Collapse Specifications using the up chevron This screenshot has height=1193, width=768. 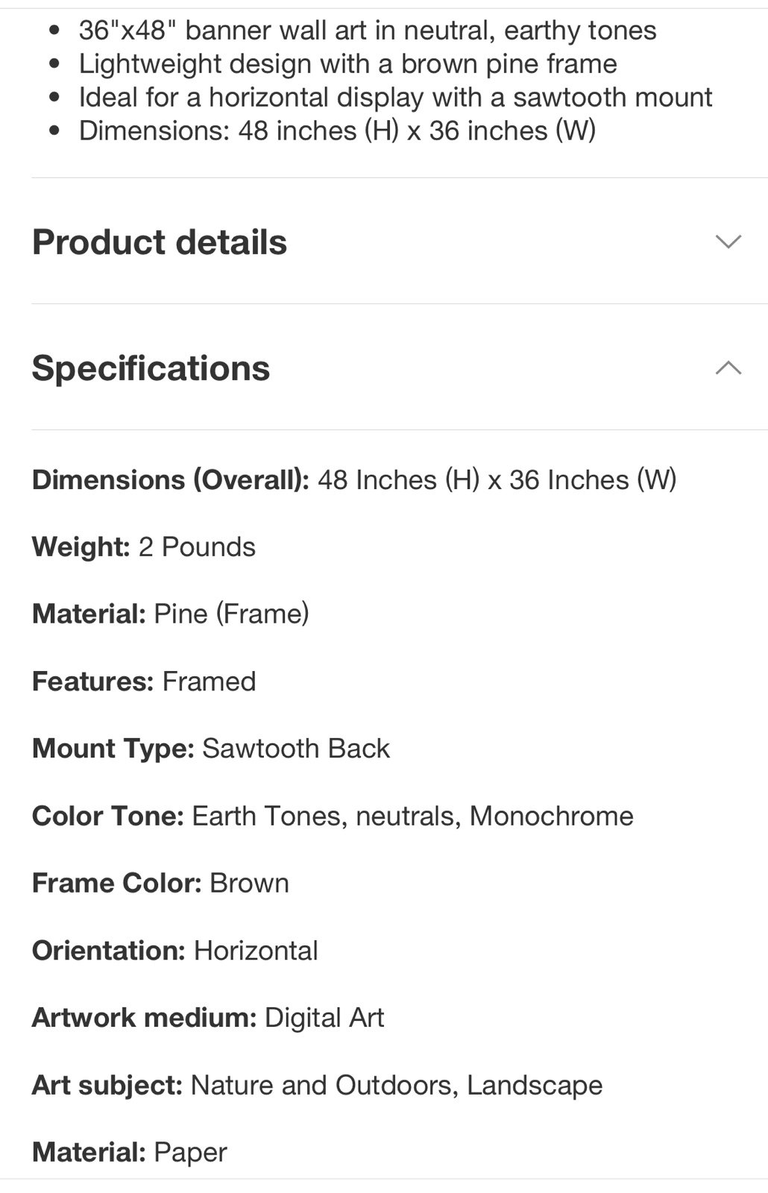[728, 368]
